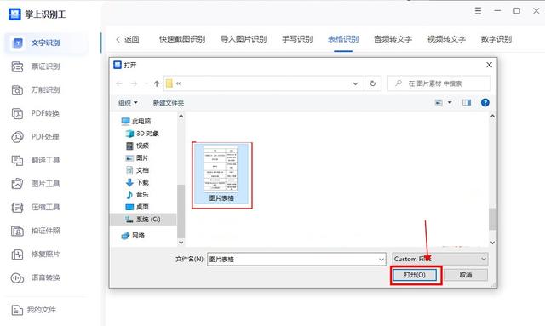Image resolution: width=545 pixels, height=326 pixels.
Task: Select the 语音转换 sidebar icon
Action: (x=17, y=277)
